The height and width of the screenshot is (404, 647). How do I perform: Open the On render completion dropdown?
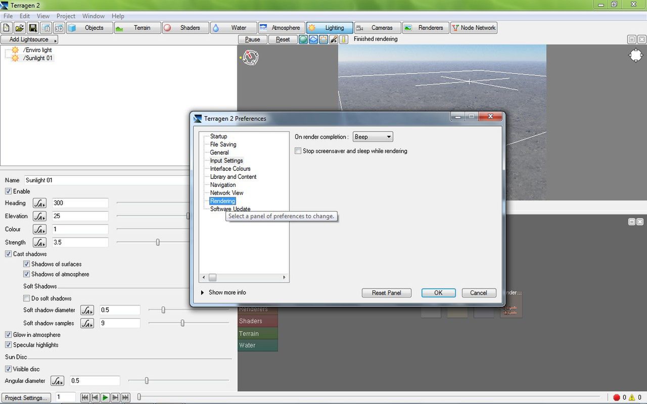coord(373,137)
